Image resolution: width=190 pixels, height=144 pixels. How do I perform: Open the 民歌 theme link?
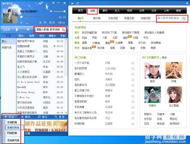[x=94, y=38]
